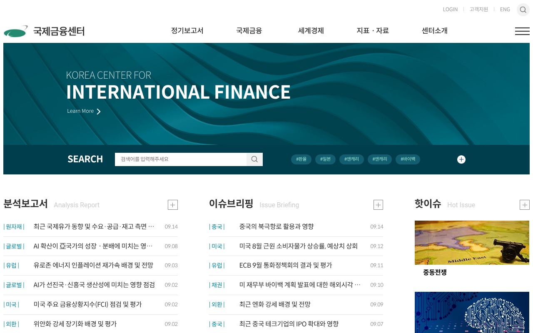This screenshot has height=333, width=533.
Task: Expand hashtag list with round plus icon
Action: (461, 159)
